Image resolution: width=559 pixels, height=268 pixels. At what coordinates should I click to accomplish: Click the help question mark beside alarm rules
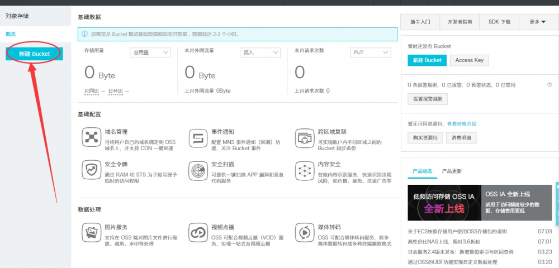[549, 85]
